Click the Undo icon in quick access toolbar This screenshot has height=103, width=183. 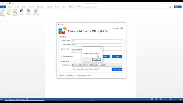3,3
